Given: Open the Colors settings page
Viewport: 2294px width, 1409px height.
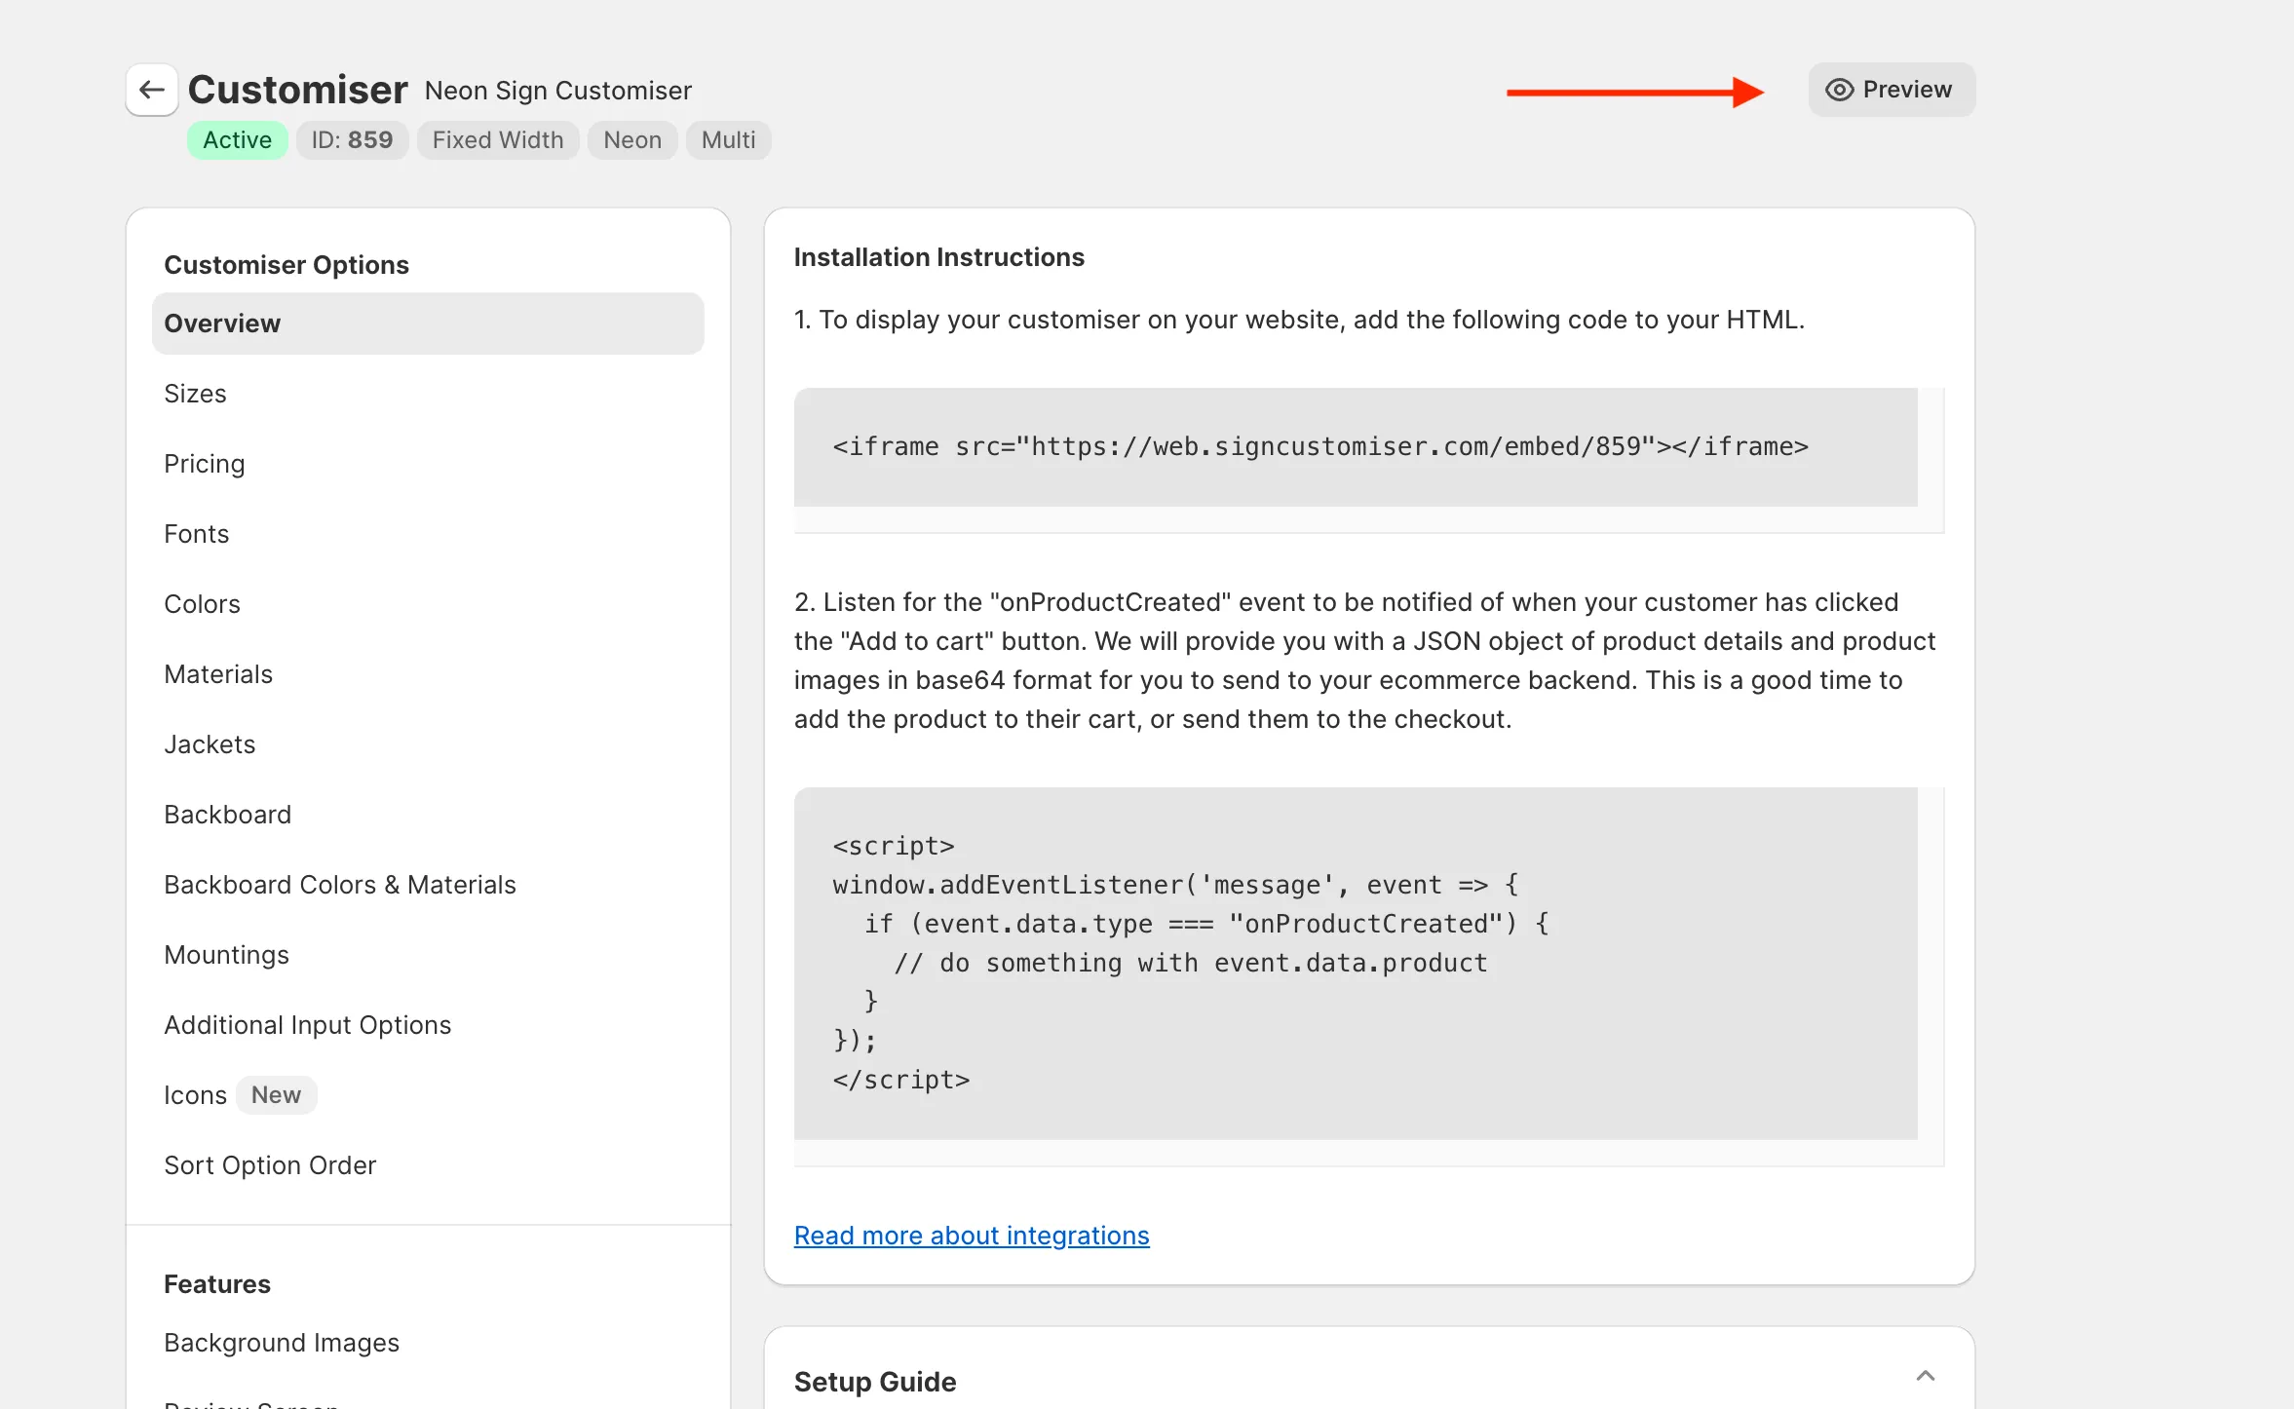Looking at the screenshot, I should (x=202, y=603).
